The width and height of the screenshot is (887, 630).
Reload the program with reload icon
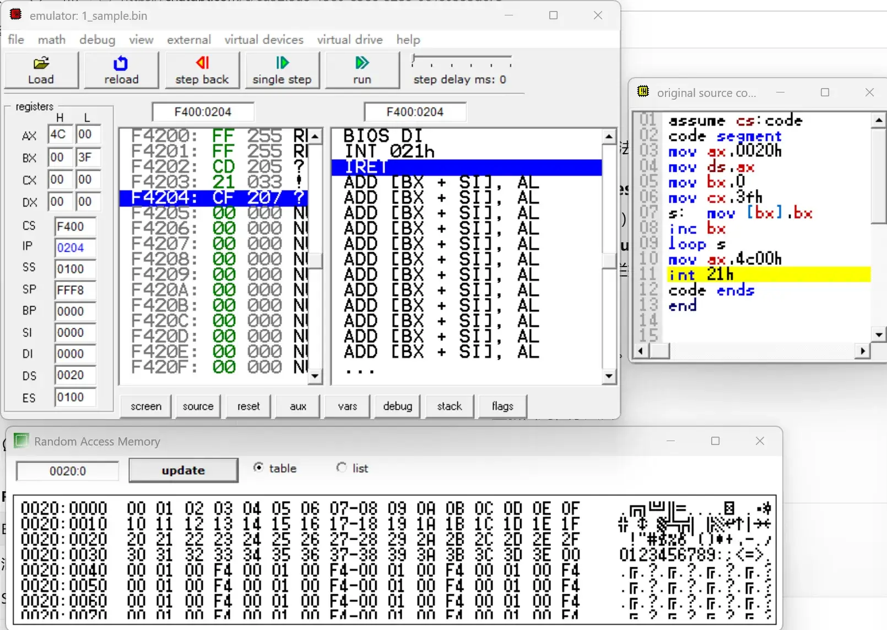121,70
